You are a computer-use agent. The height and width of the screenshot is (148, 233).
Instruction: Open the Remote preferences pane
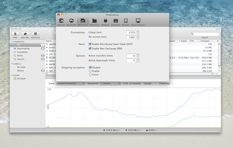point(126,22)
